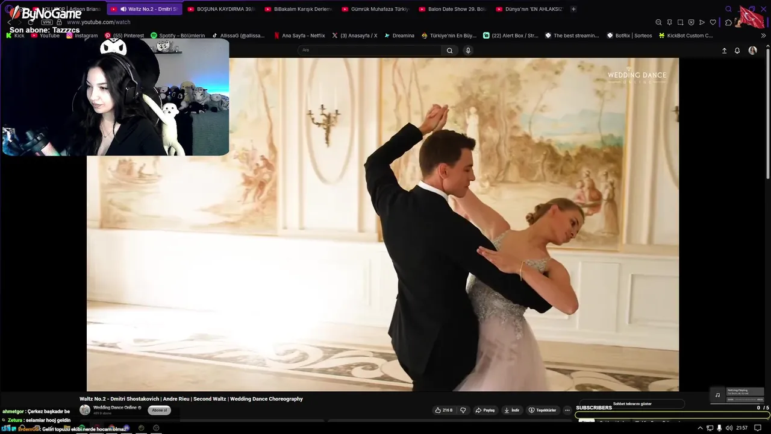
Task: Click the wedding dance video player
Action: 382,224
